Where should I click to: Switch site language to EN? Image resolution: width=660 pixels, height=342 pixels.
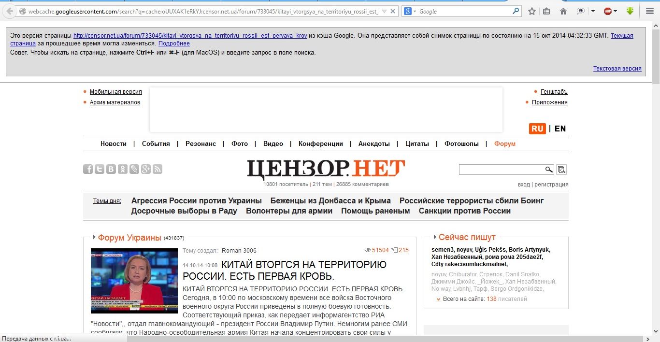[560, 128]
